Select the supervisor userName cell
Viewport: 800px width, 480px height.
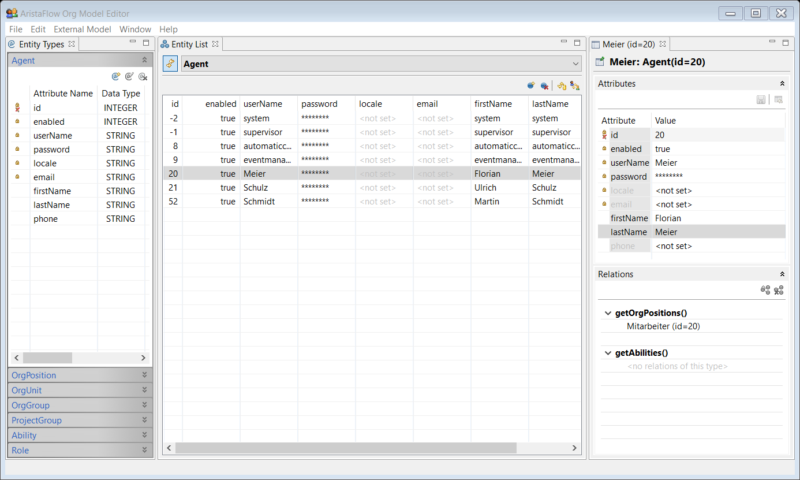(x=269, y=132)
